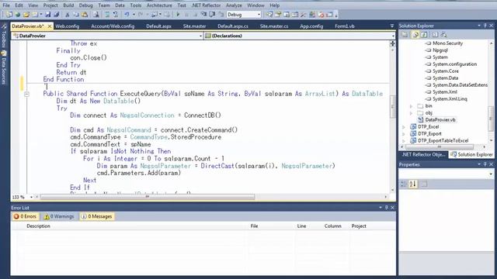Screen dimensions: 497x279
Task: Click the Comment out selected lines icon
Action: coord(107,15)
